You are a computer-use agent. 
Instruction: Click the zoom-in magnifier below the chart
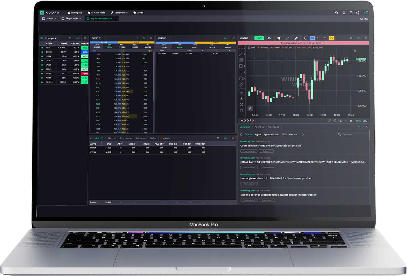pyautogui.click(x=335, y=121)
